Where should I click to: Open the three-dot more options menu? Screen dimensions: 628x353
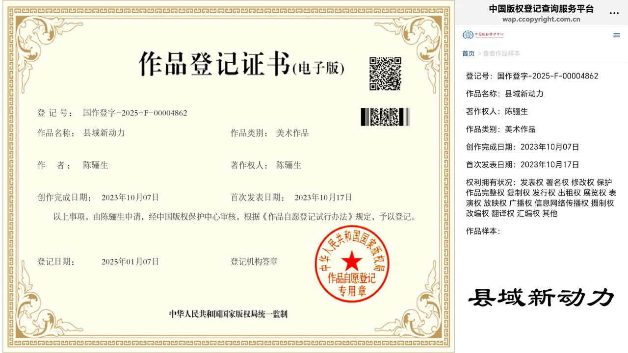pos(614,13)
